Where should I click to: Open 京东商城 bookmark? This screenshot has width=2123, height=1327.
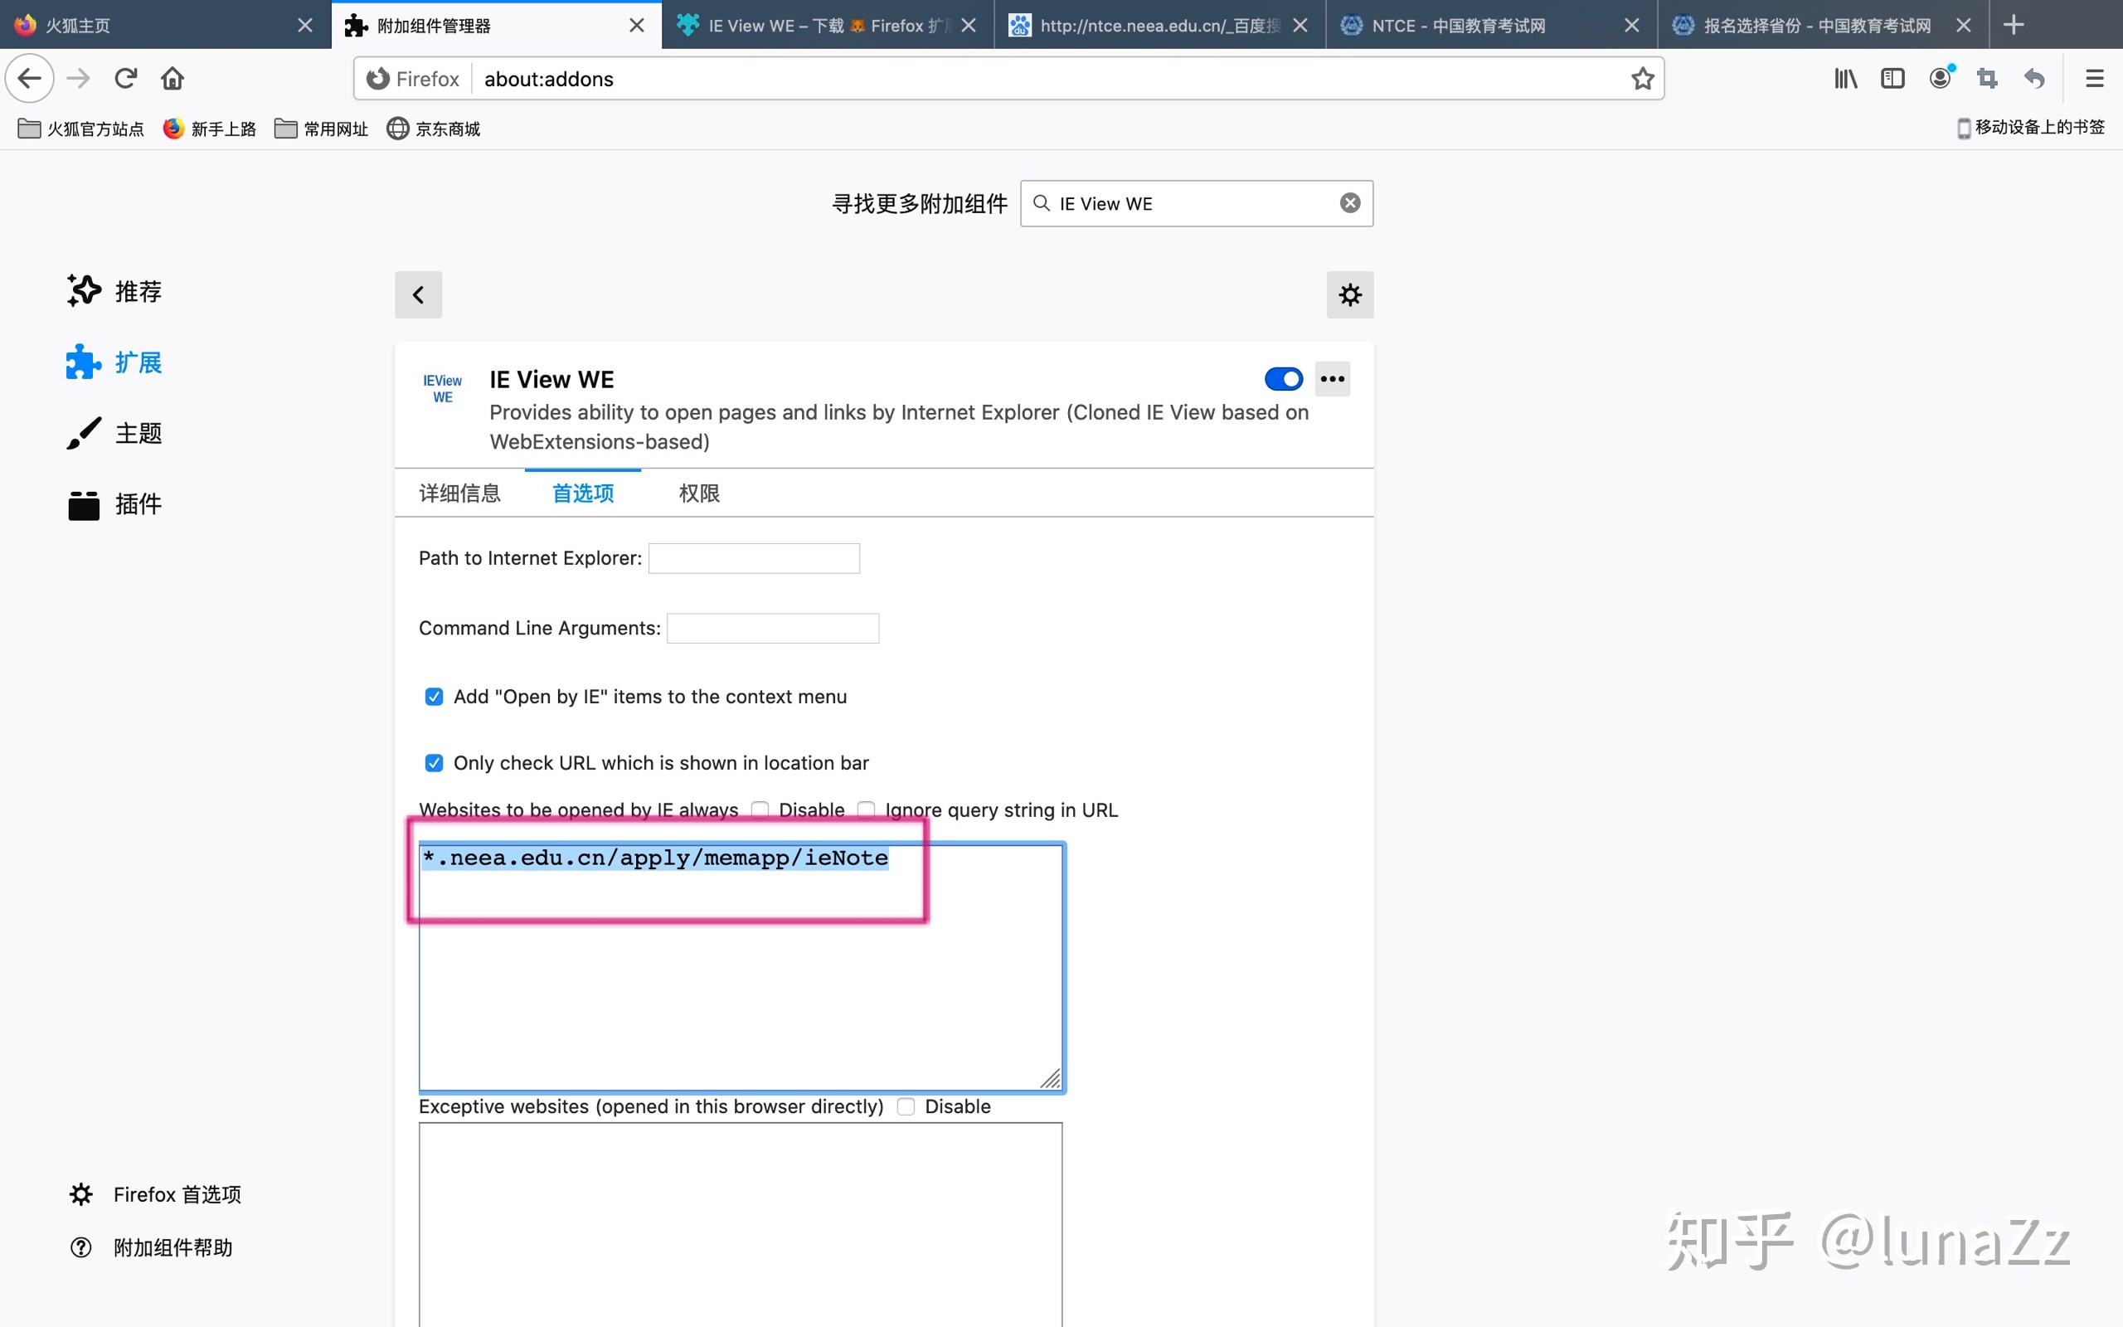pyautogui.click(x=434, y=129)
